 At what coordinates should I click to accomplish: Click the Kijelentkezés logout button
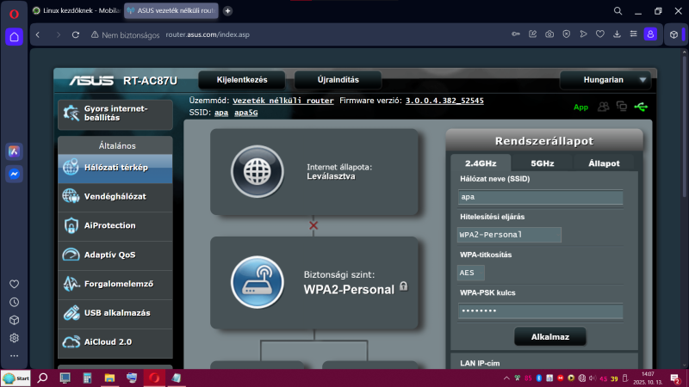pyautogui.click(x=242, y=80)
